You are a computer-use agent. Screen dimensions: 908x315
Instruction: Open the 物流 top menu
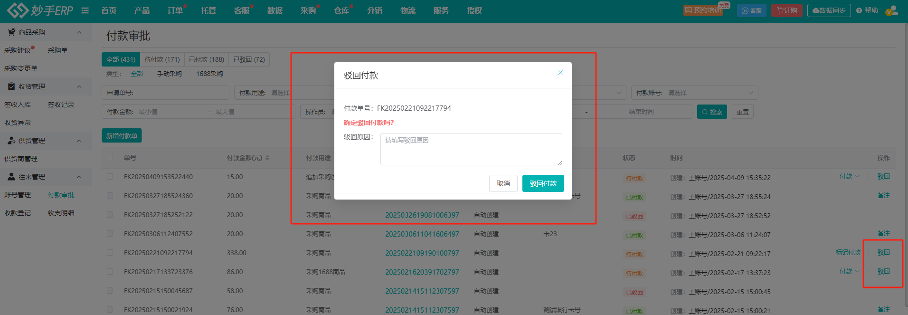pyautogui.click(x=408, y=10)
